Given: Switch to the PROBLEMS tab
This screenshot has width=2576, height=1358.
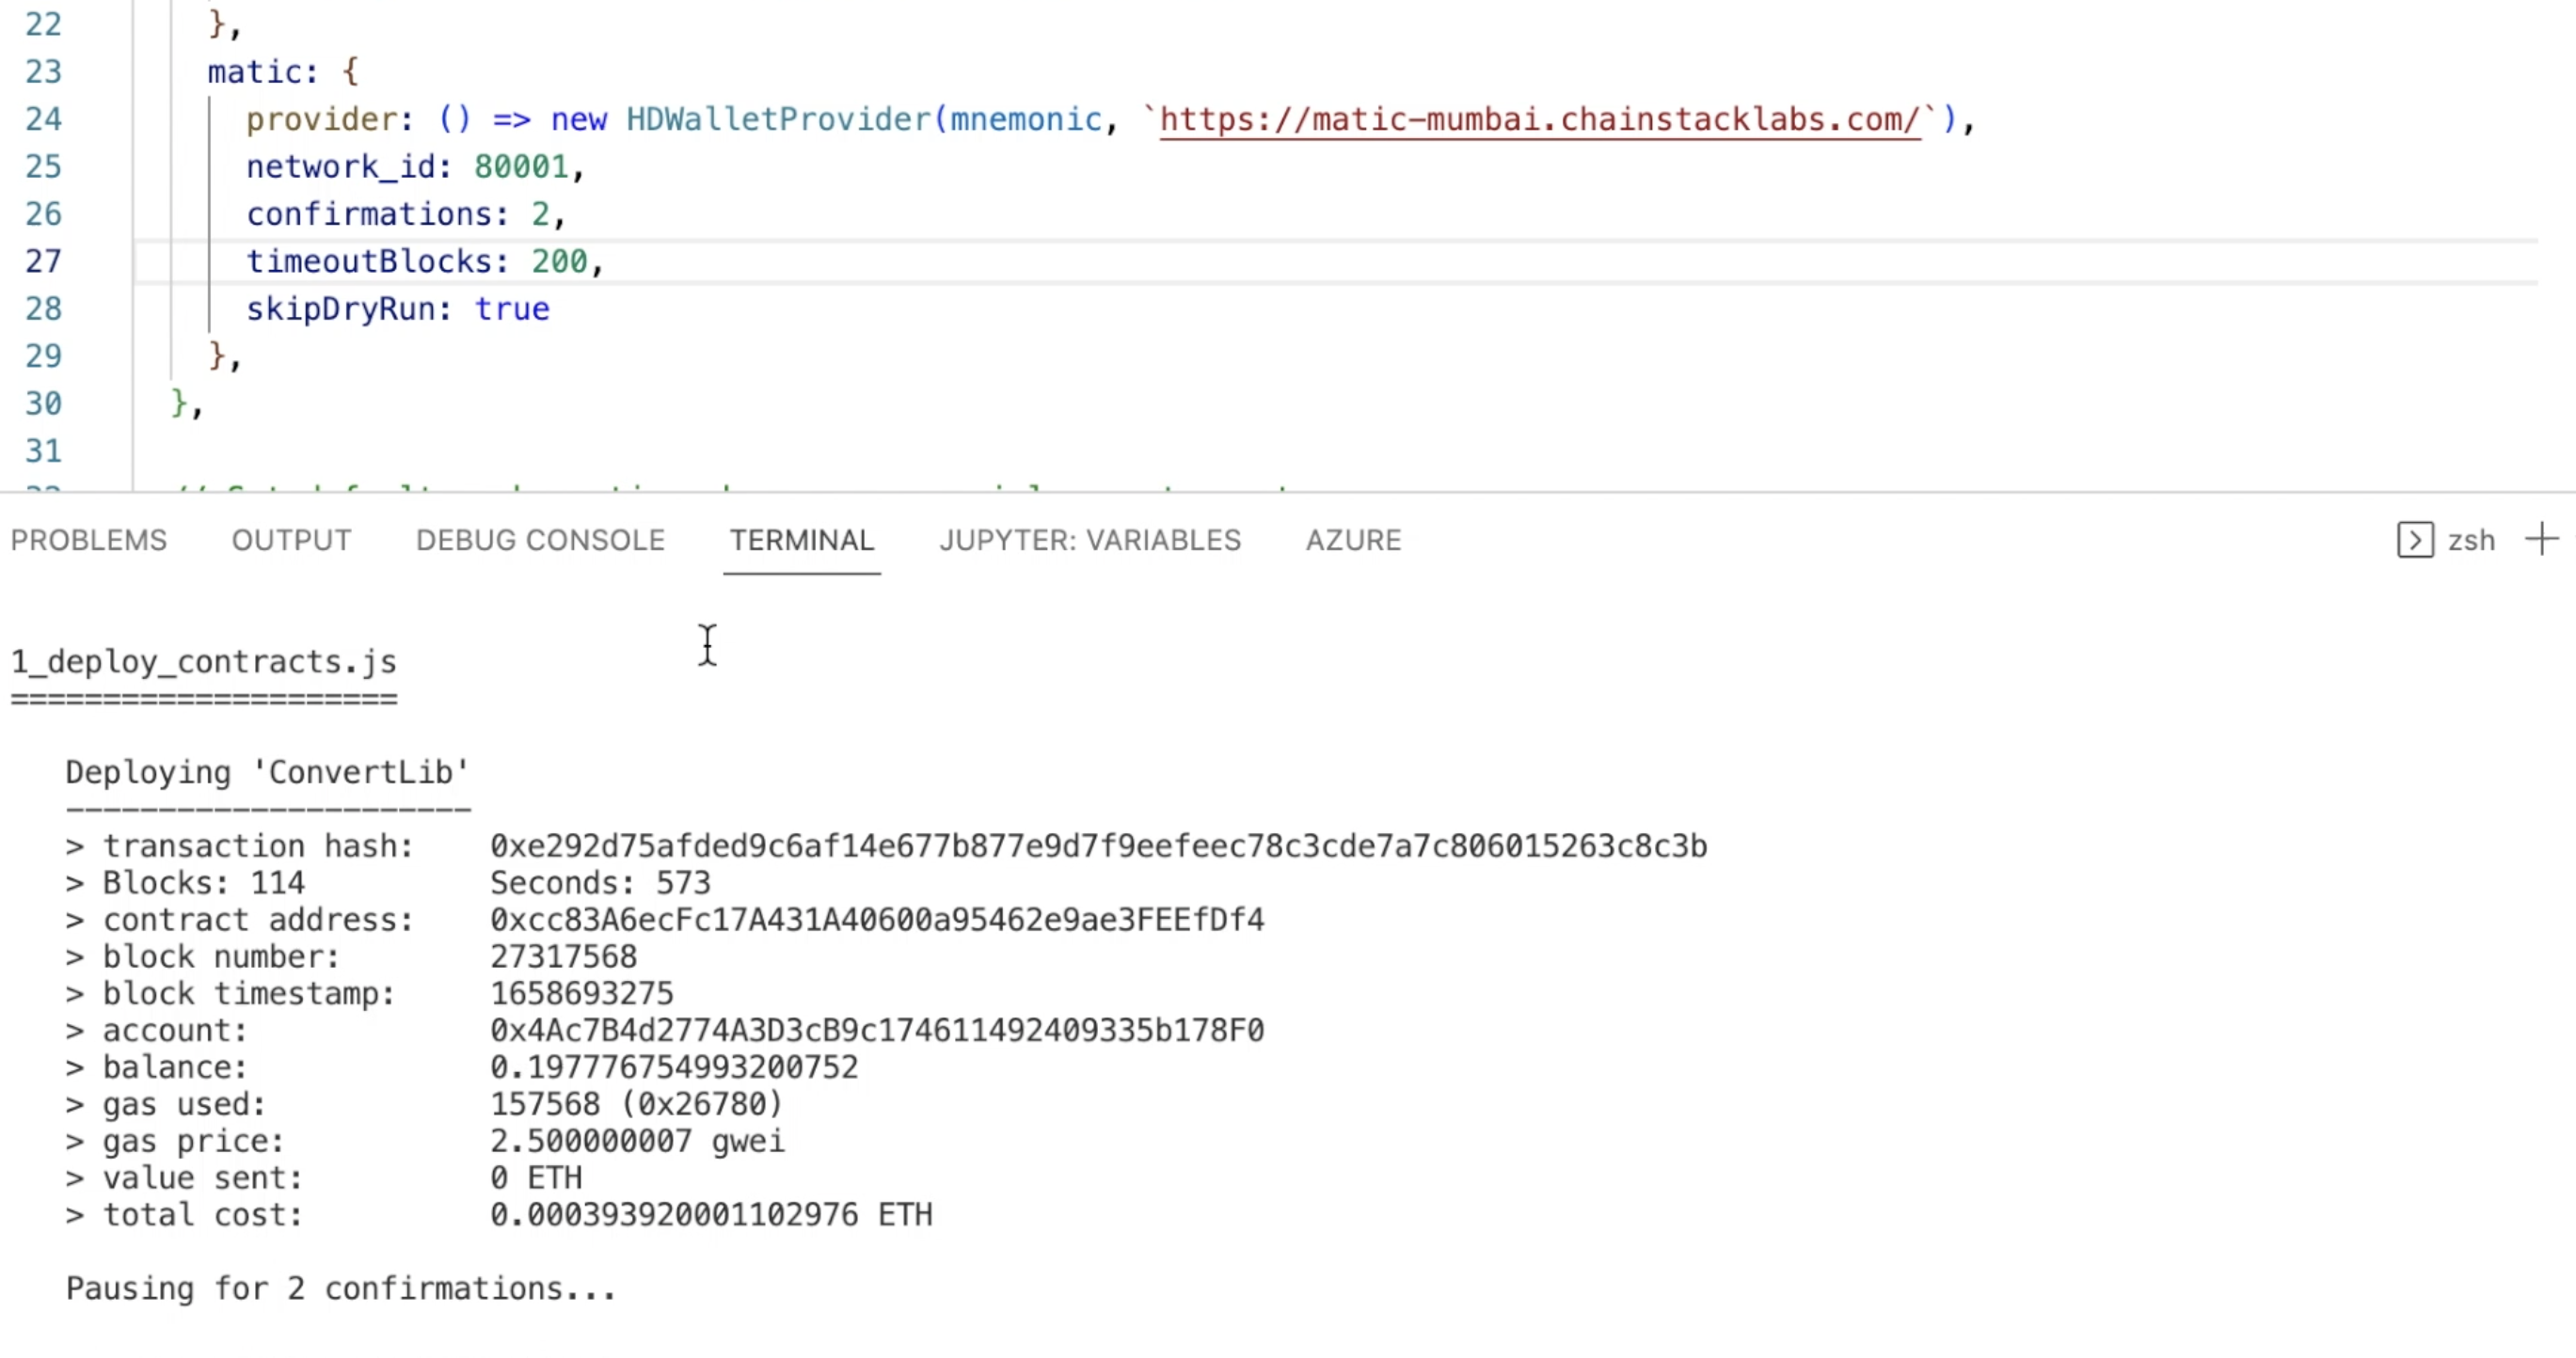Looking at the screenshot, I should coord(89,541).
